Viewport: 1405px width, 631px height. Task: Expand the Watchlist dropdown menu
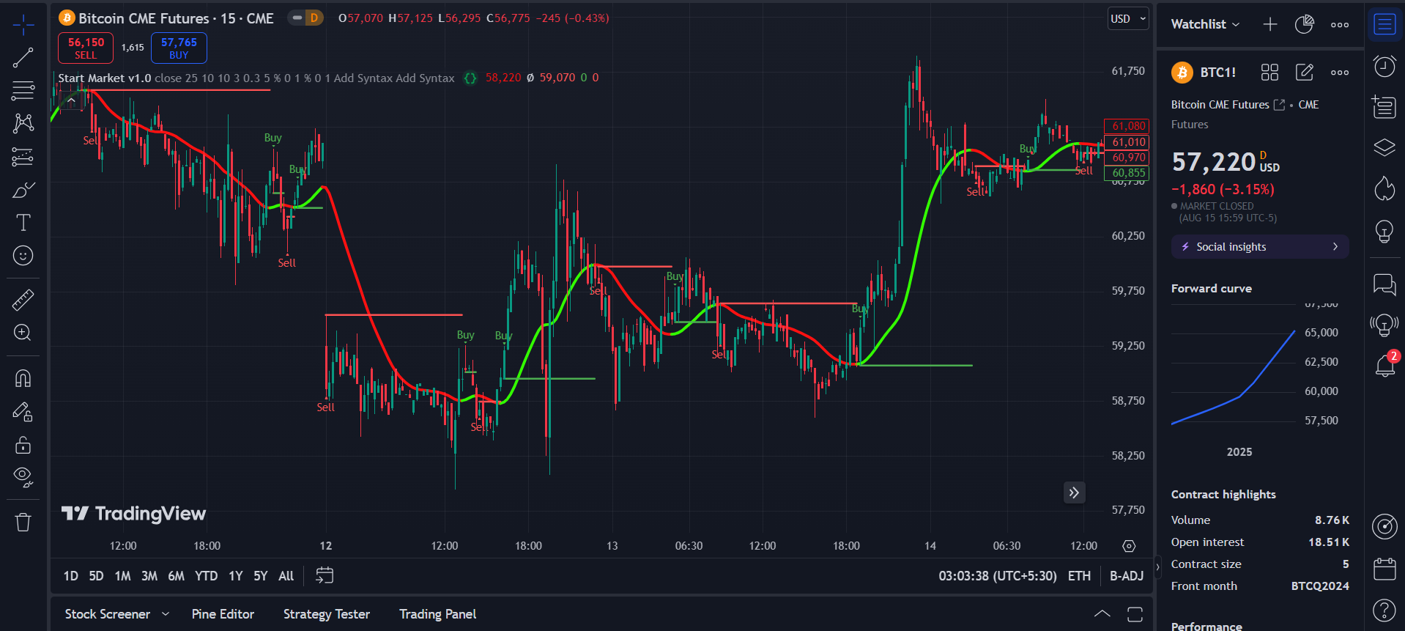click(1205, 24)
